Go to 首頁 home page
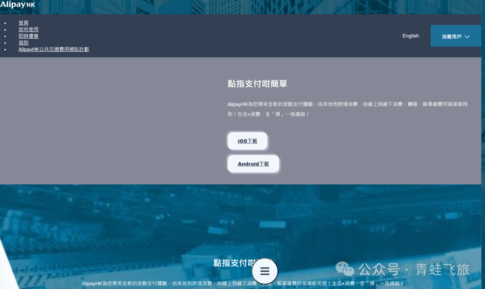 pos(23,23)
